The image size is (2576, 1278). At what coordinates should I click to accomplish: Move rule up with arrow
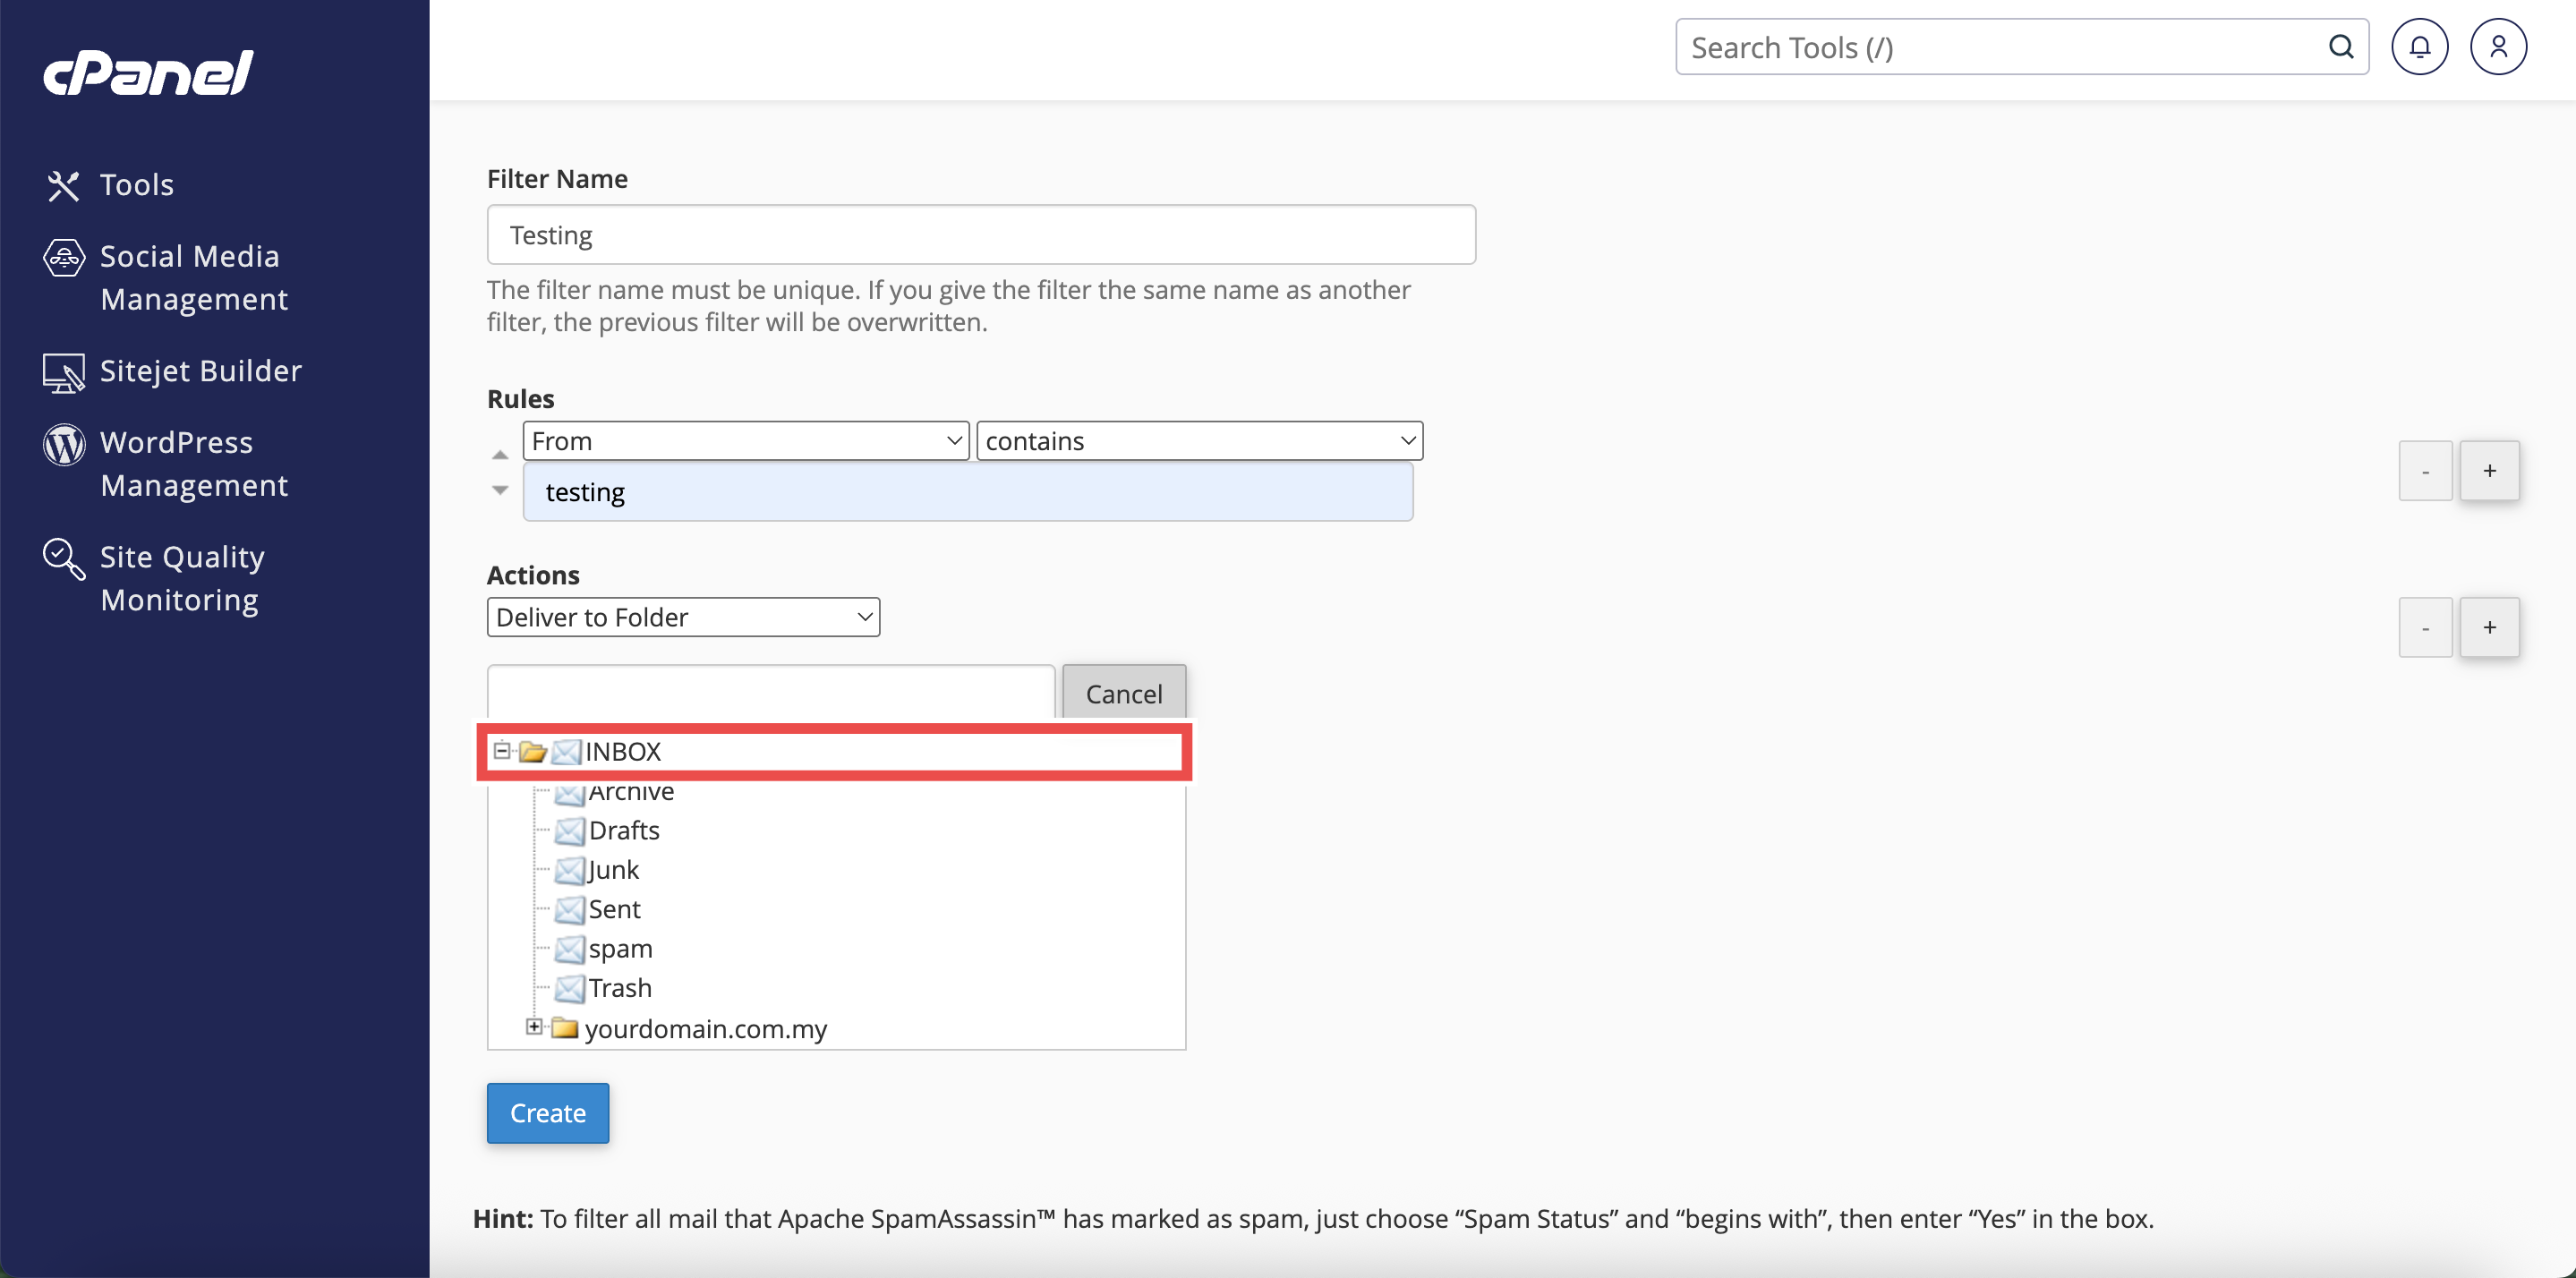click(500, 455)
